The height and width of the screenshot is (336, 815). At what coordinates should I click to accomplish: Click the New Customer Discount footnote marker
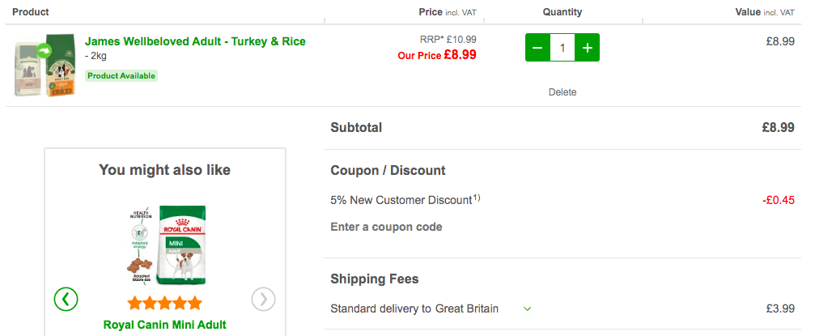(477, 198)
